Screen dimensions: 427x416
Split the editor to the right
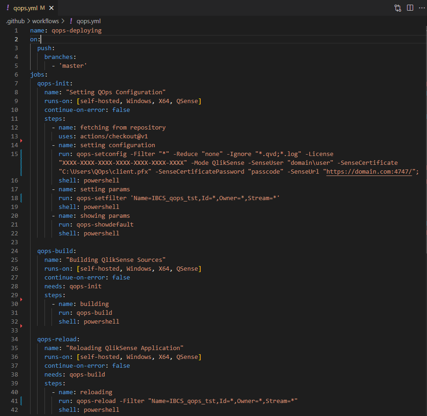click(x=410, y=8)
